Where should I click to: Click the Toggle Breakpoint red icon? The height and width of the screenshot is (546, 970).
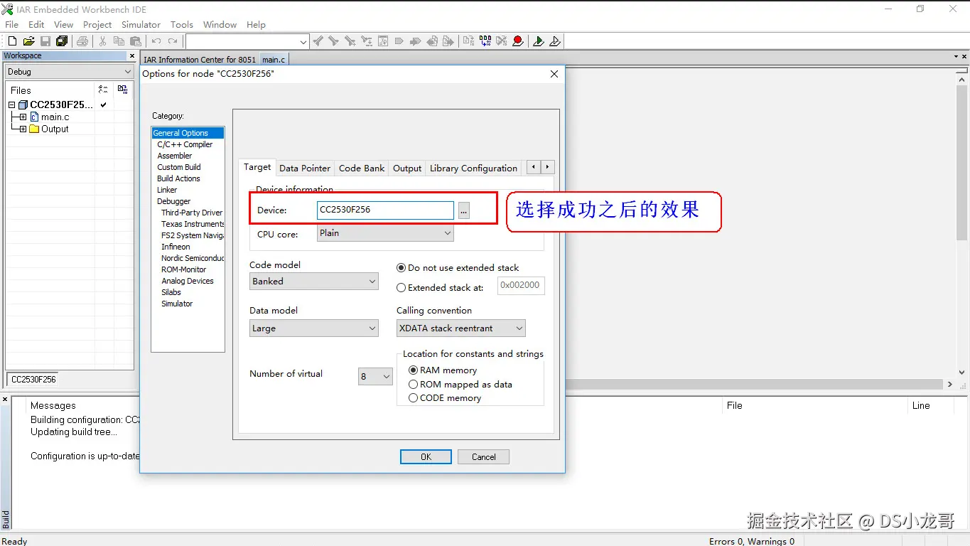518,41
